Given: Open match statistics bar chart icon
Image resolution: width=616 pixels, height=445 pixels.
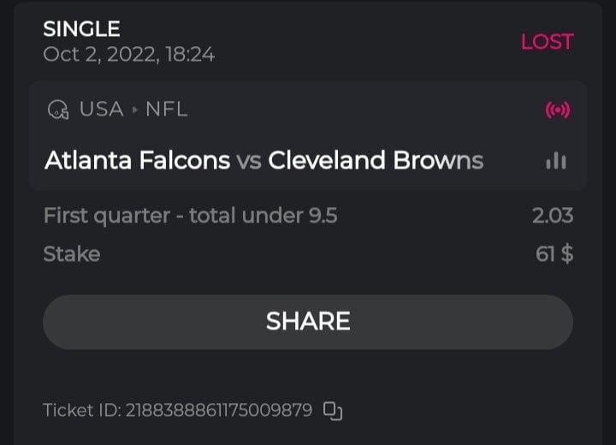Looking at the screenshot, I should tap(556, 161).
